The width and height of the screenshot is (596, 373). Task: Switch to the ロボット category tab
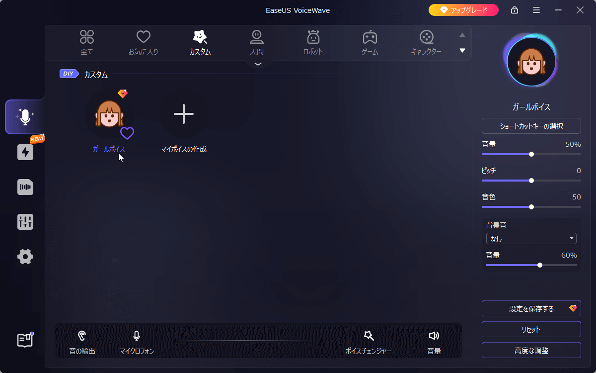tap(313, 42)
